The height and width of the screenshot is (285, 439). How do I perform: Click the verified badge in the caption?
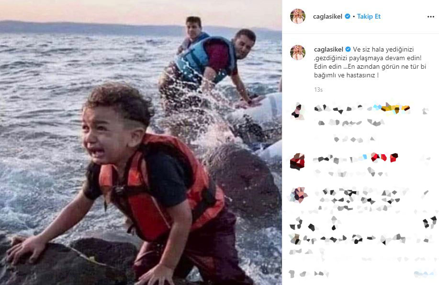tap(348, 49)
